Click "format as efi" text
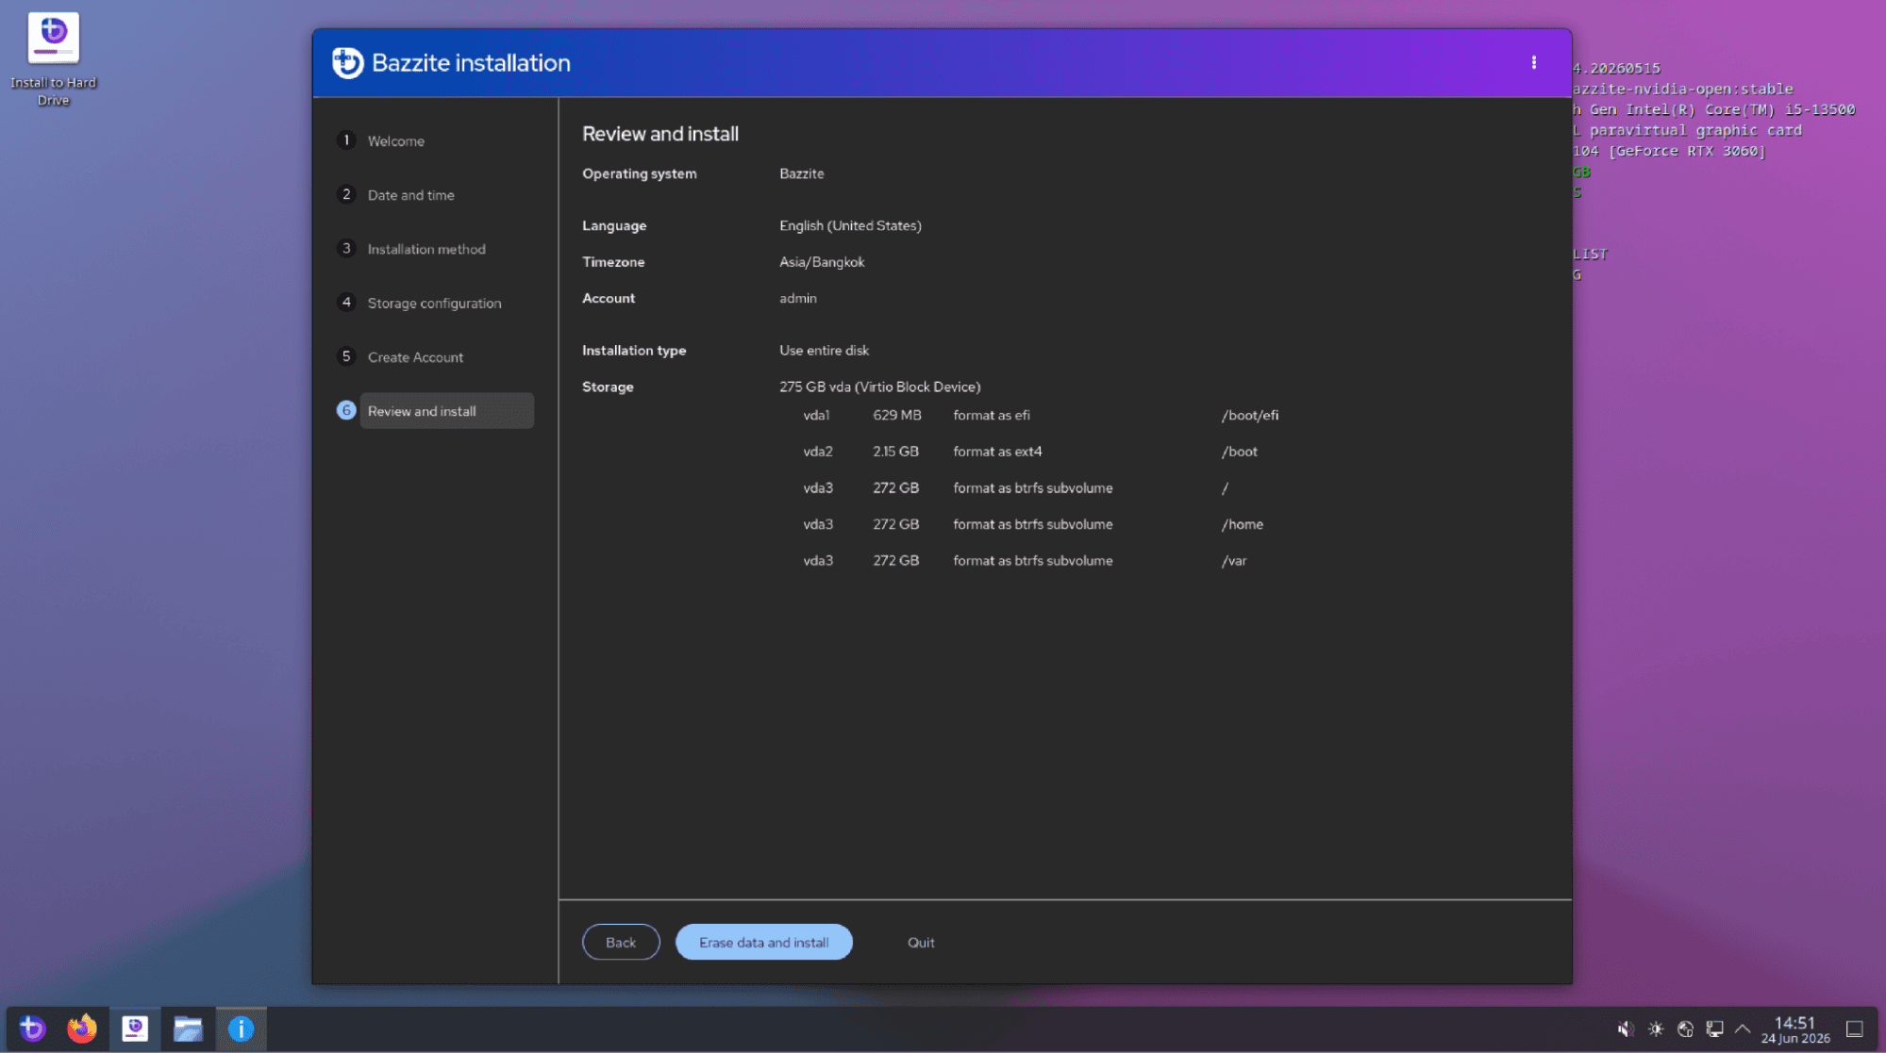Image resolution: width=1886 pixels, height=1053 pixels. (x=992, y=415)
